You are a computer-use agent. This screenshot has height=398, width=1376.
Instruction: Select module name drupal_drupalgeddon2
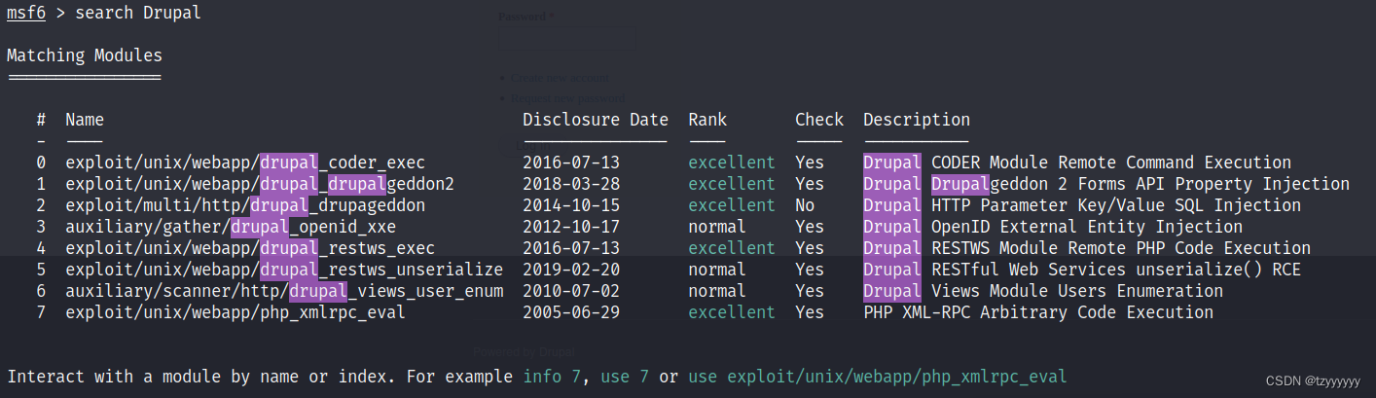click(x=357, y=184)
